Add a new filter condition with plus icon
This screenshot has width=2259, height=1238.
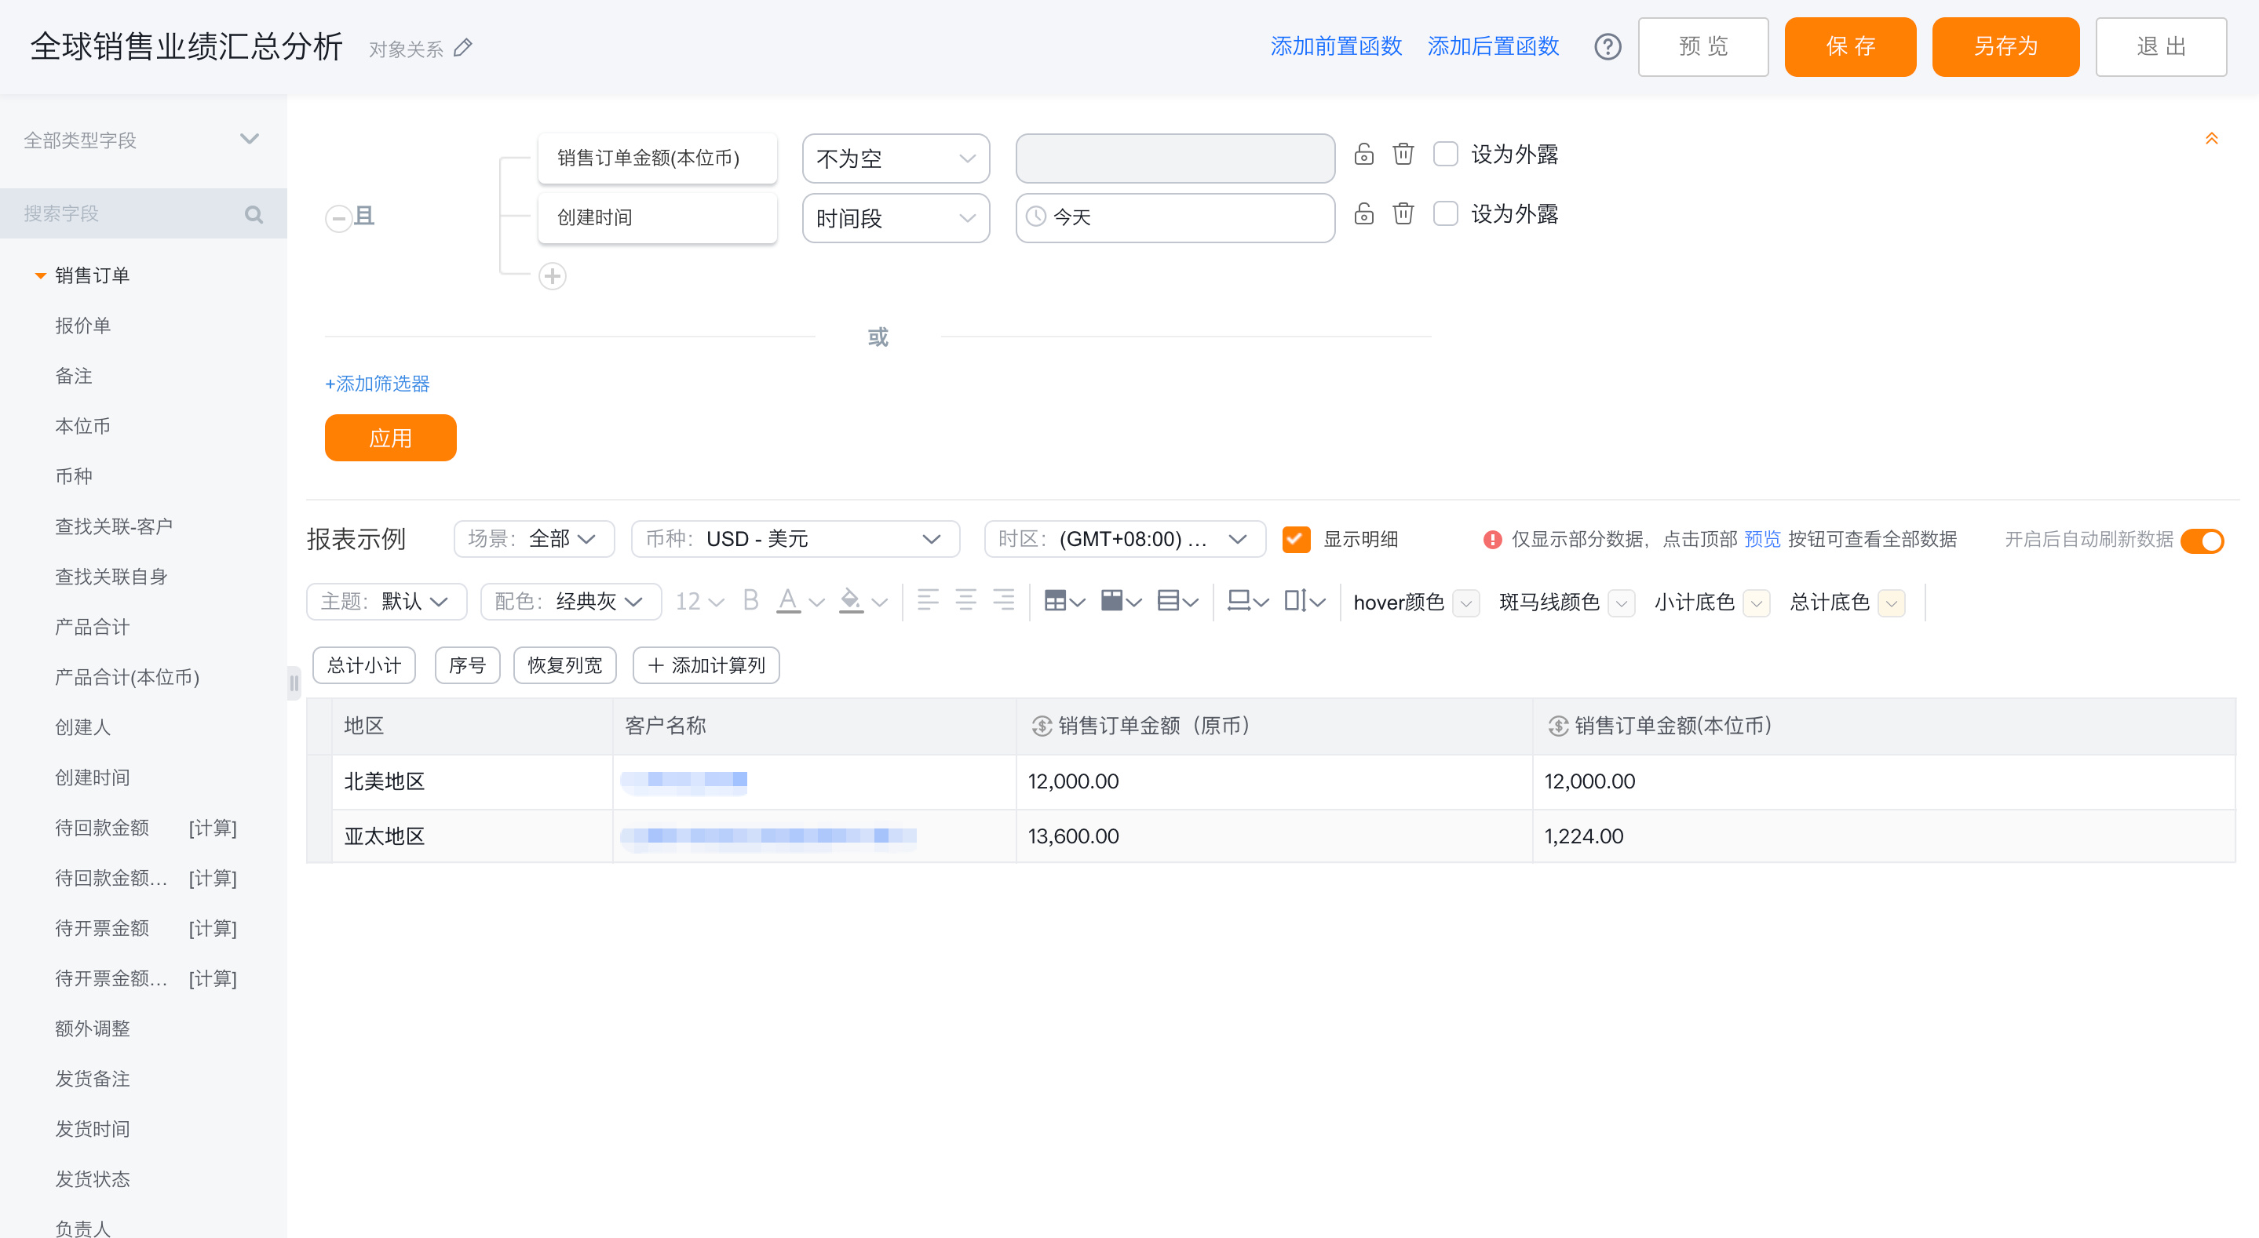coord(552,276)
